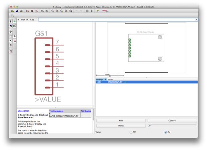Undo the last action

[x=76, y=11]
